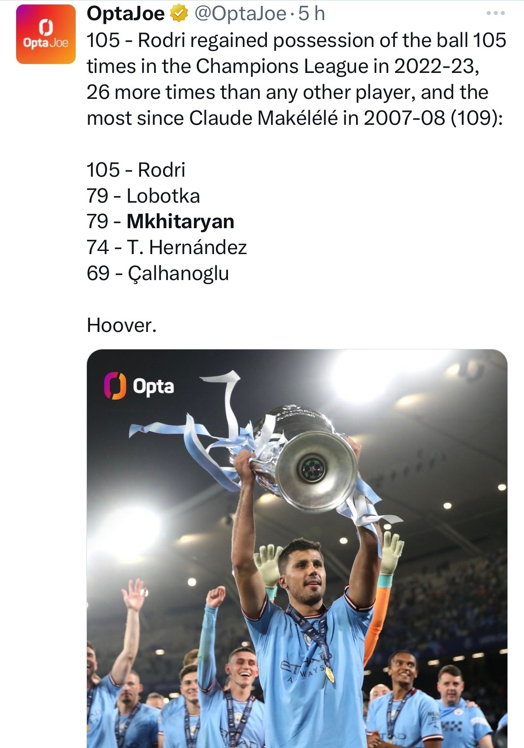Open the OptaJoe profile avatar

[x=46, y=34]
